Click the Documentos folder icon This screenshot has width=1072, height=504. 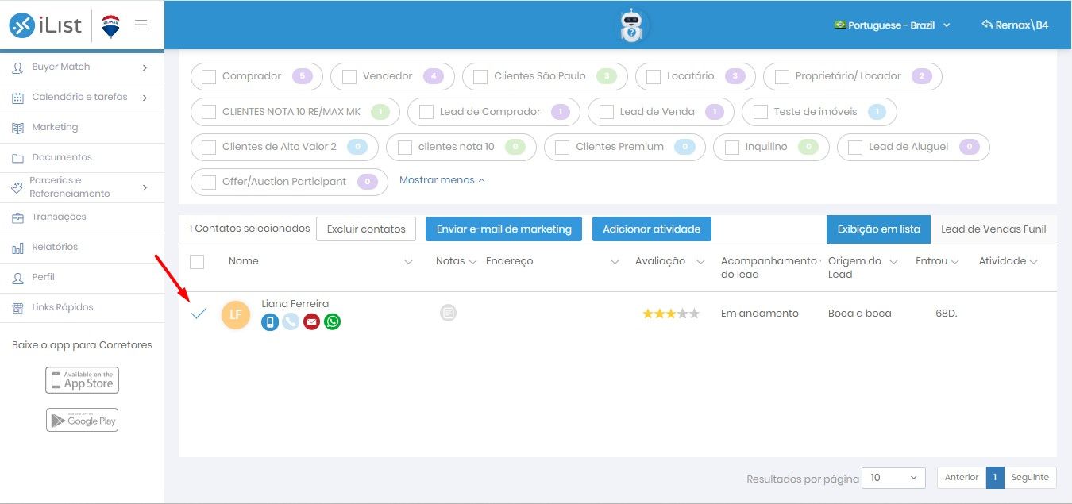17,158
